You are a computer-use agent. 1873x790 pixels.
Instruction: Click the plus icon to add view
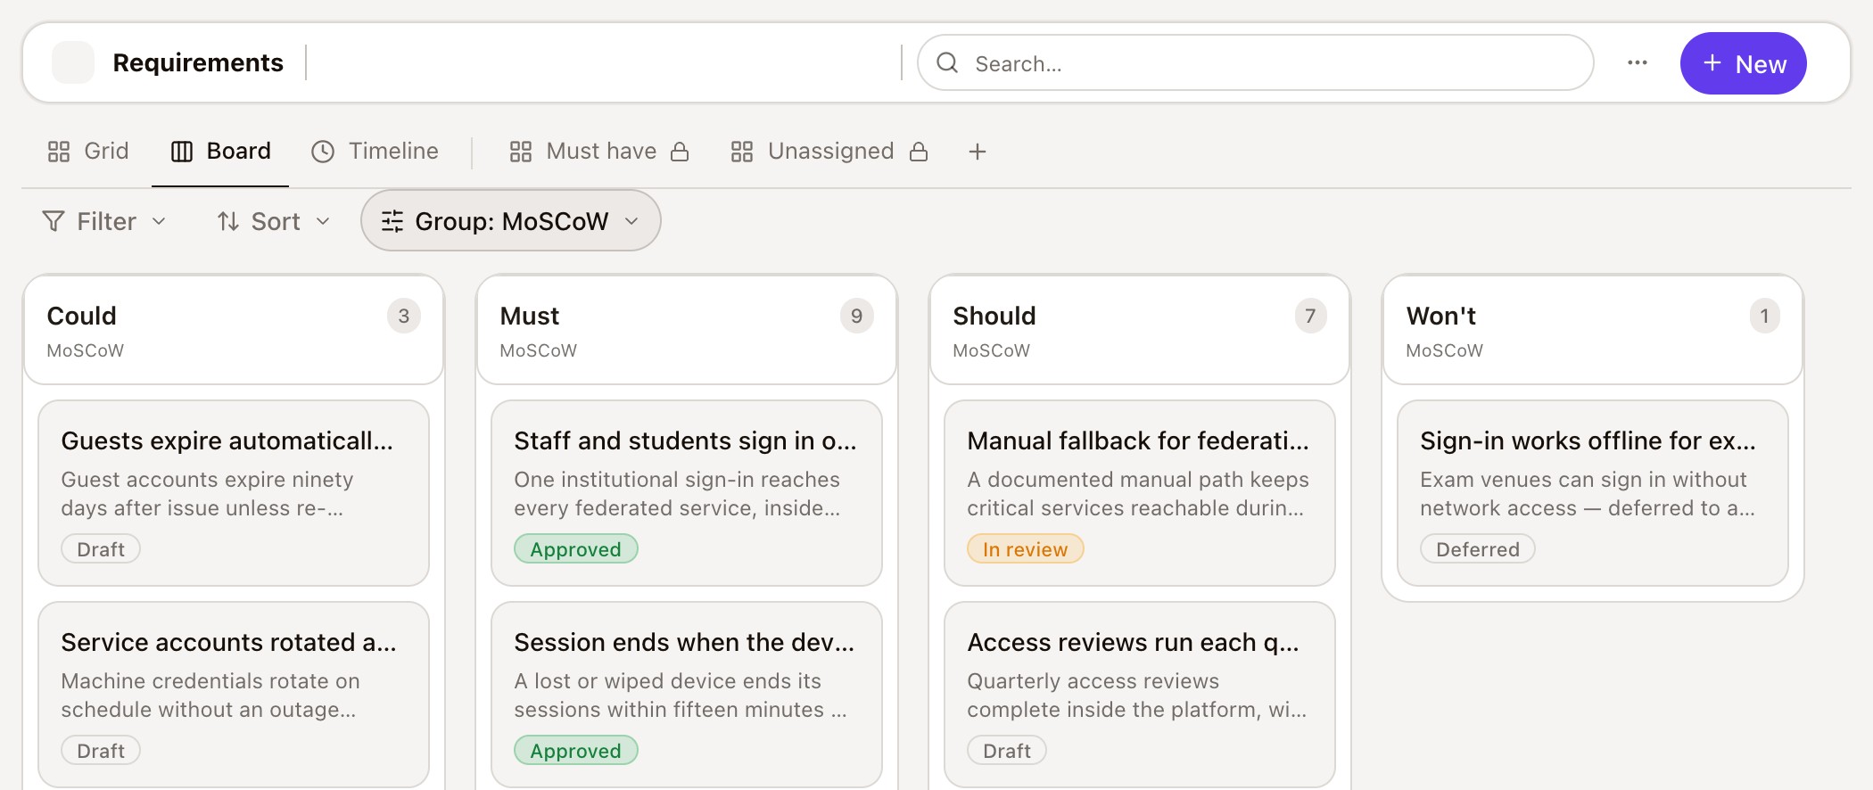[x=978, y=152]
